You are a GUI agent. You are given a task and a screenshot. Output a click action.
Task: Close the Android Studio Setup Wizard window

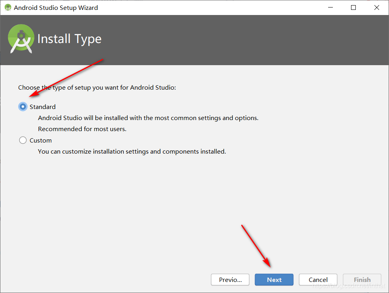(377, 8)
